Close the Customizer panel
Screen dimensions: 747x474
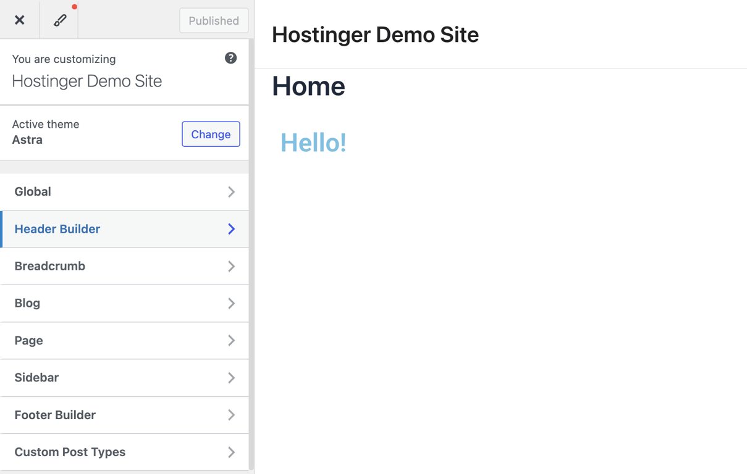point(19,20)
